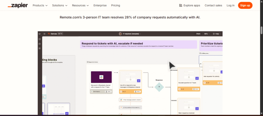Open the apps grid icon beside Canvas

coord(44,34)
